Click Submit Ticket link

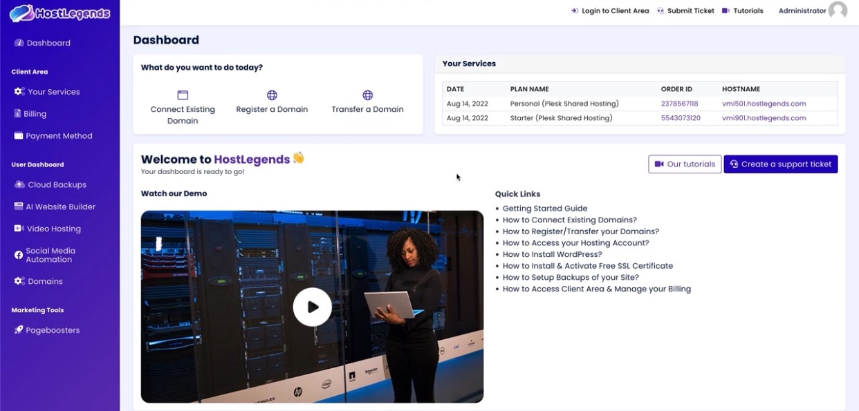click(690, 10)
